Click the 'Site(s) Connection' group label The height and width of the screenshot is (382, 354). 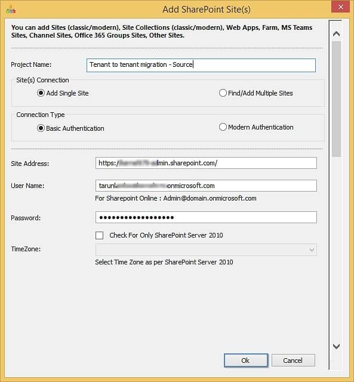tap(42, 80)
